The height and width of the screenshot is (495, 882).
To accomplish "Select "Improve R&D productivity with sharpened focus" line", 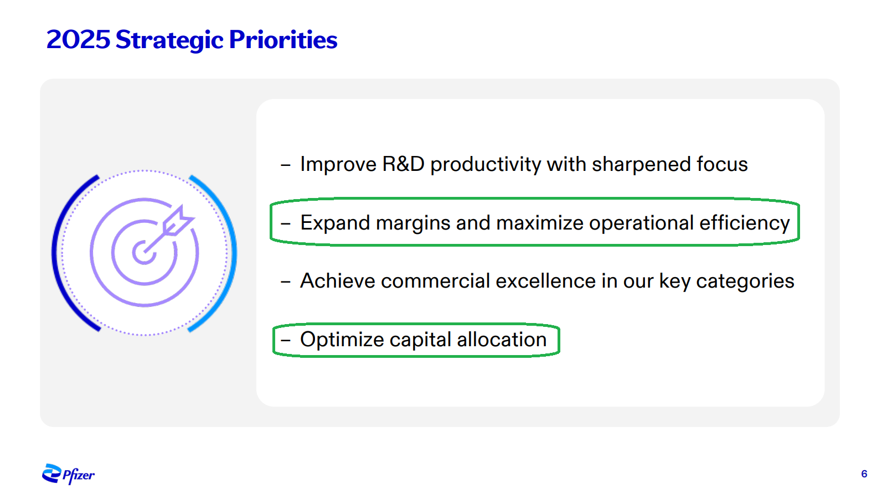I will pyautogui.click(x=523, y=164).
